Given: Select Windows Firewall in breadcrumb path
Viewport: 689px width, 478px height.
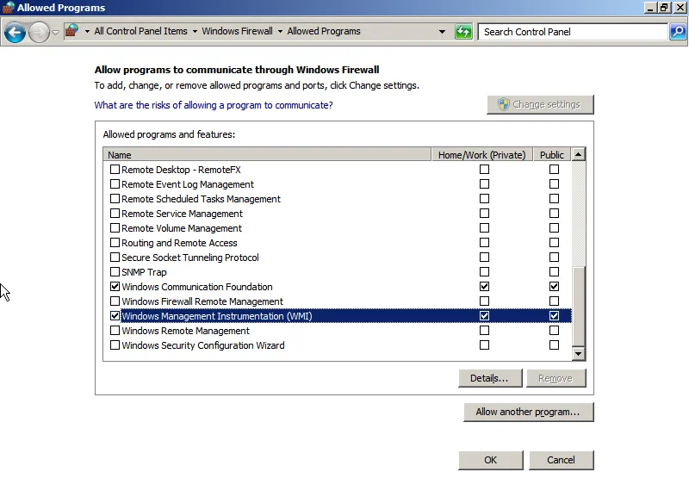Looking at the screenshot, I should (237, 31).
